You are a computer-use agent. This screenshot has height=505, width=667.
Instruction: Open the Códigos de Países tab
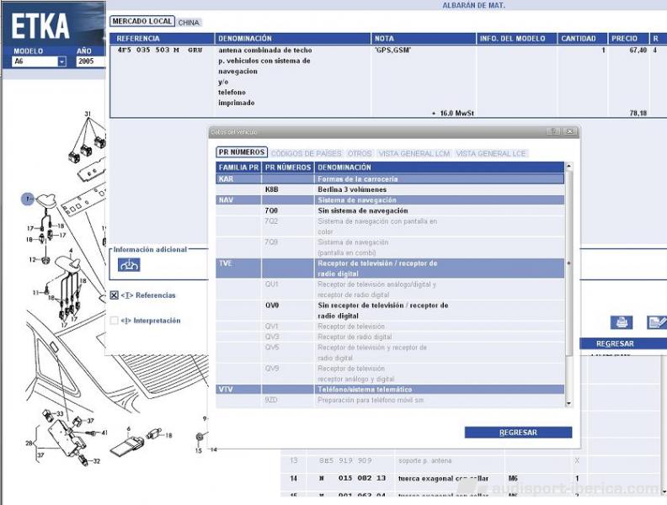coord(307,153)
